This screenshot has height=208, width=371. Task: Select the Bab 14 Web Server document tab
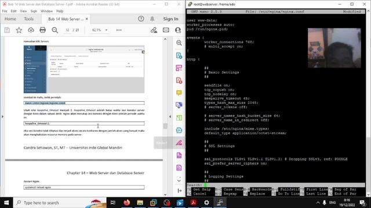click(x=66, y=19)
